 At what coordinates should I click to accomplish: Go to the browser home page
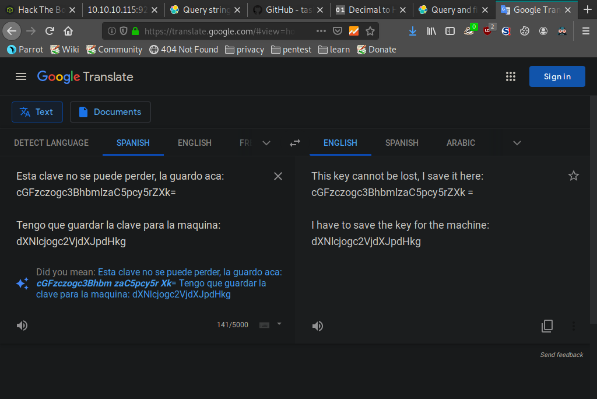[68, 31]
